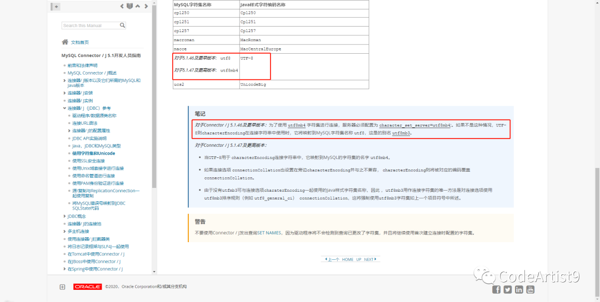Image resolution: width=600 pixels, height=302 pixels.
Task: Open 驱动程序/数据源类名称 in the sidebar
Action: (x=94, y=115)
